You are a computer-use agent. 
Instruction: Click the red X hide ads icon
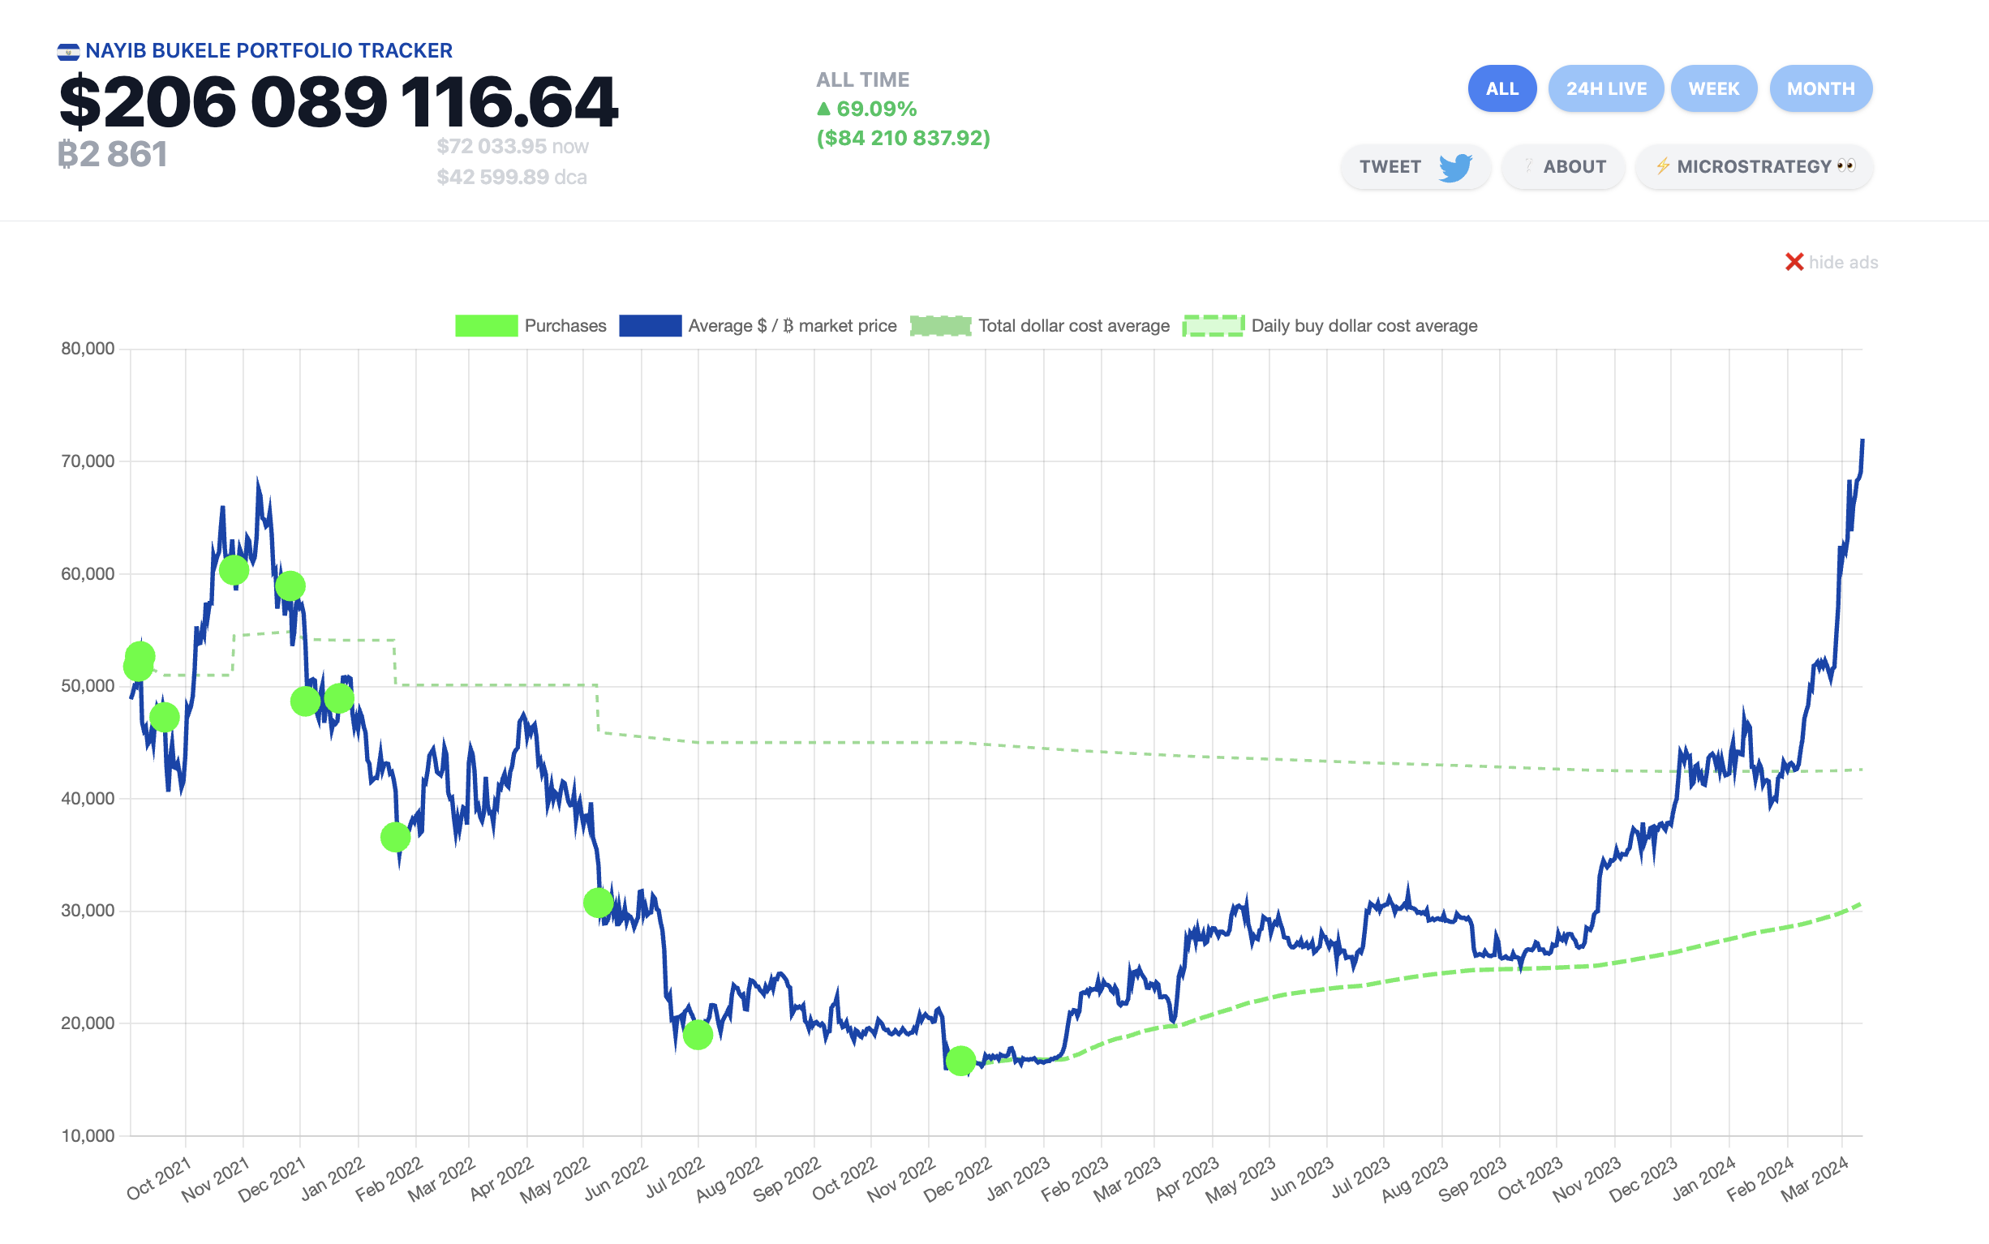point(1794,263)
